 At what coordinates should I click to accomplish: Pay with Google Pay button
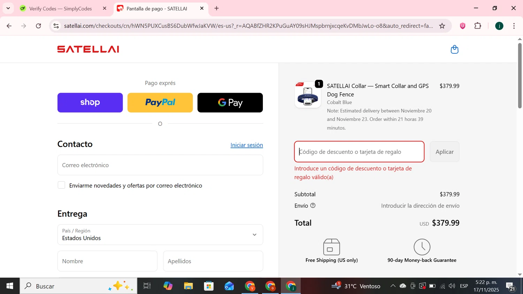(230, 102)
